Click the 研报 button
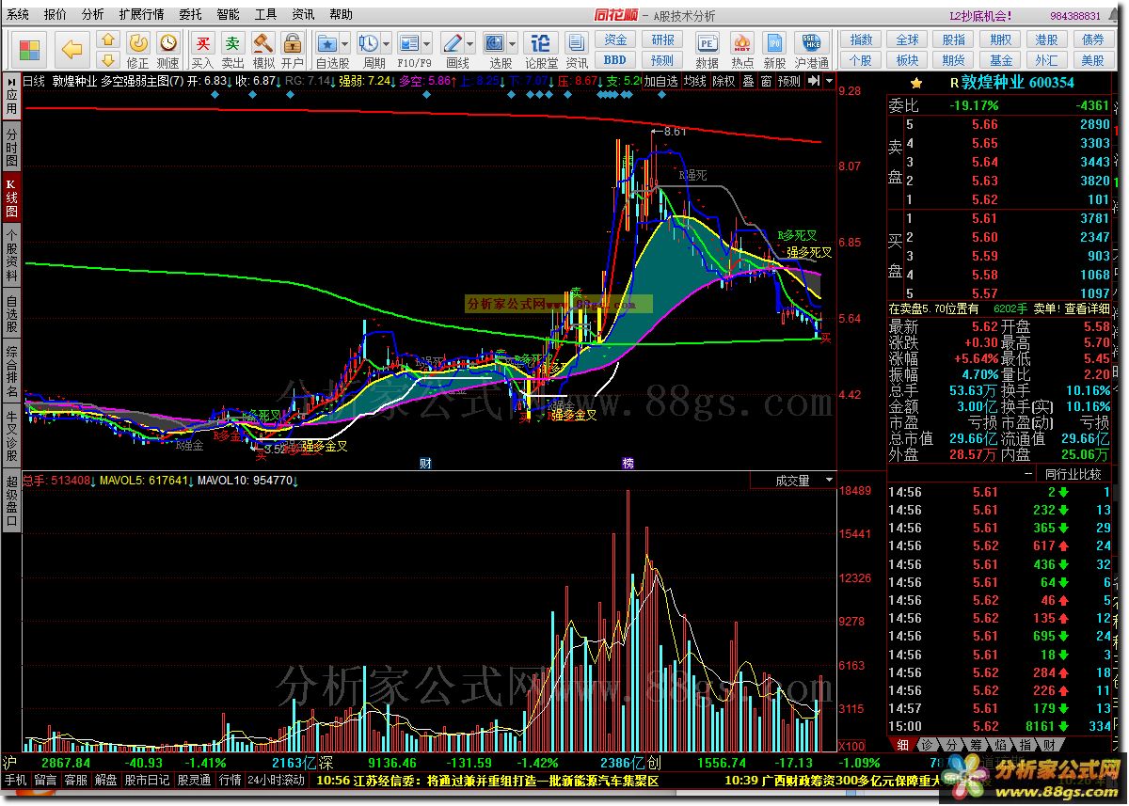1129x806 pixels. click(x=662, y=40)
